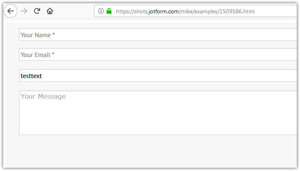Place cursor on the word testtext
Screen dimensions: 300x171
pyautogui.click(x=31, y=76)
